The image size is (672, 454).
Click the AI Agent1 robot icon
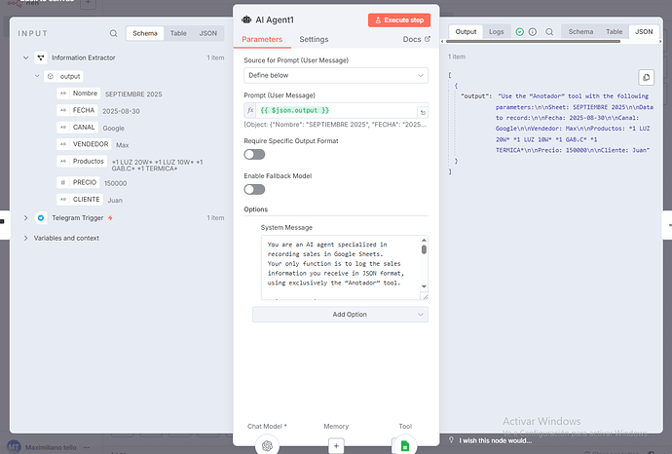click(x=246, y=19)
